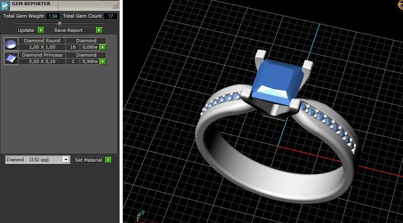The image size is (403, 223).
Task: Click the Total Gem Weight label
Action: (24, 16)
